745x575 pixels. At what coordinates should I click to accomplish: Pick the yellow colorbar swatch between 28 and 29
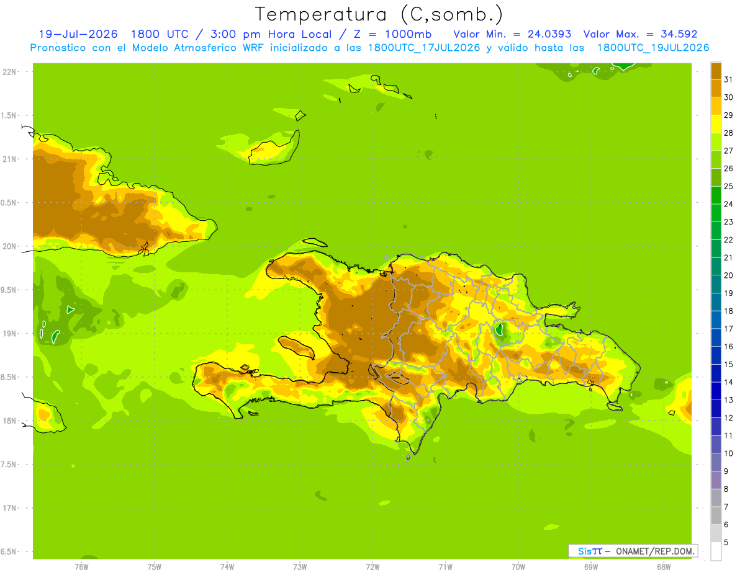click(716, 124)
